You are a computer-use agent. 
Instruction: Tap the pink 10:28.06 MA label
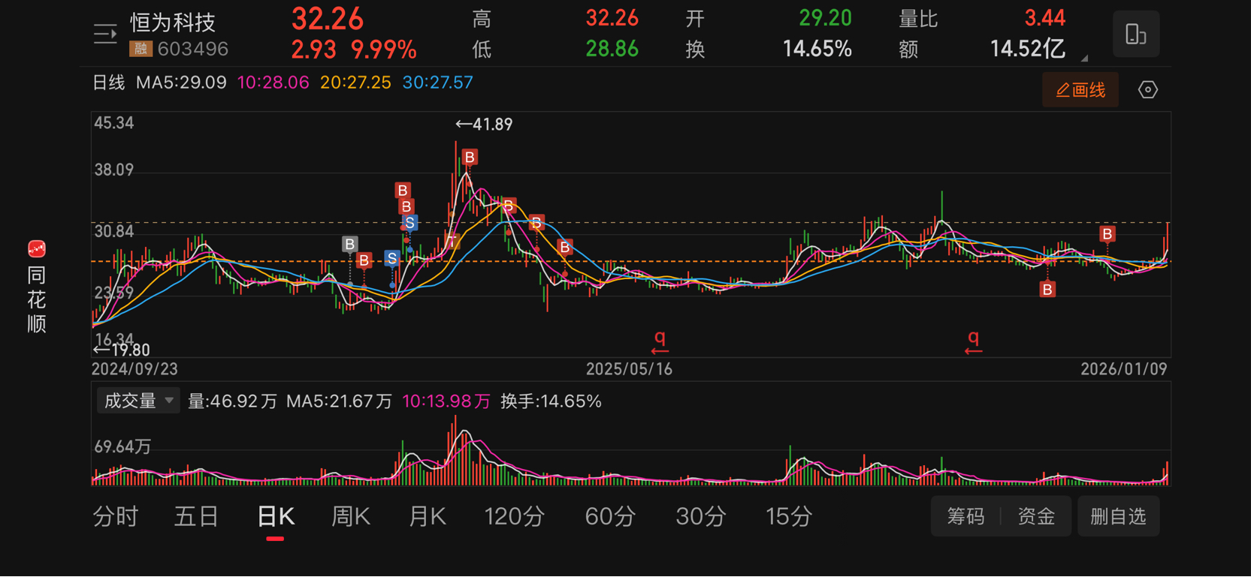273,83
